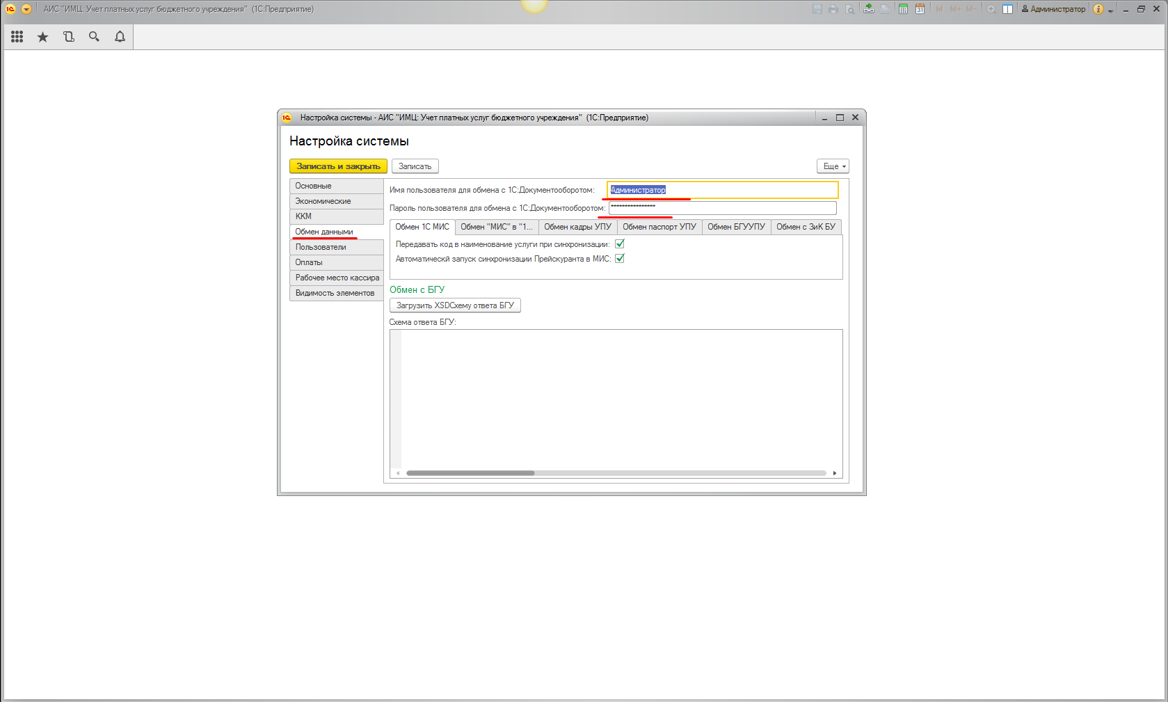Viewport: 1168px width, 702px height.
Task: Open the sections menu grid icon
Action: [x=17, y=37]
